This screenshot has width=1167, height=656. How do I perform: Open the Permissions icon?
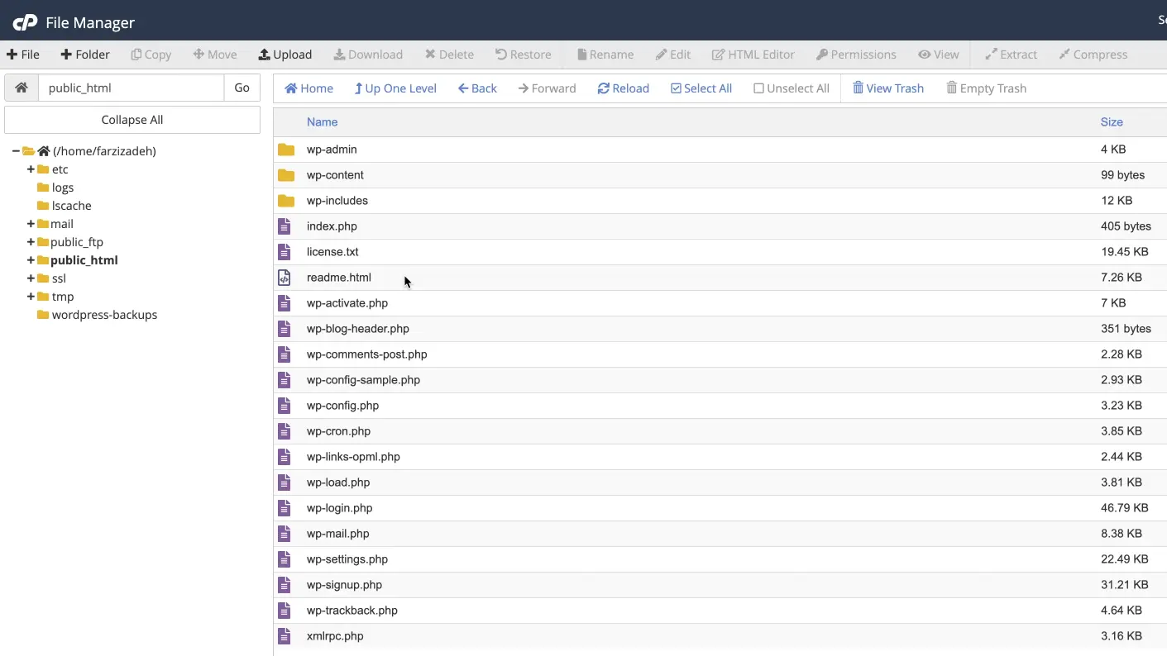pyautogui.click(x=822, y=54)
